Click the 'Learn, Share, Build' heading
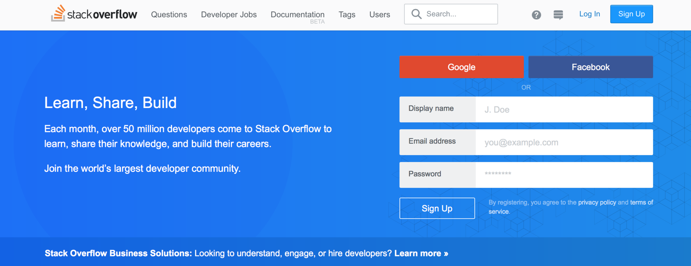Image resolution: width=691 pixels, height=266 pixels. pyautogui.click(x=110, y=103)
